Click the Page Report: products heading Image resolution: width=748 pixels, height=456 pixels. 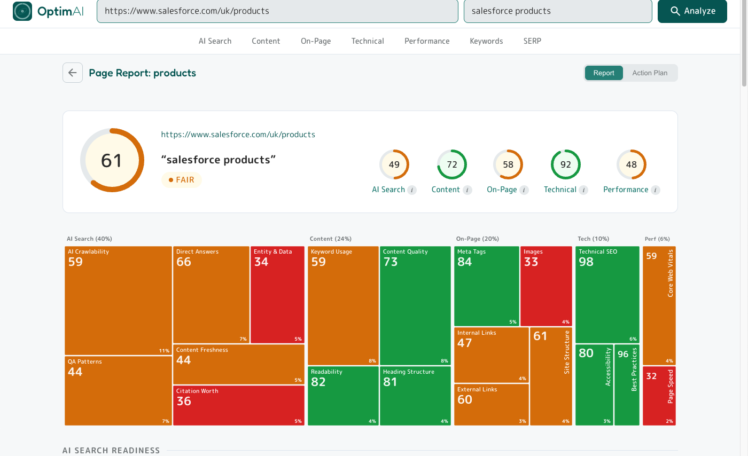143,73
